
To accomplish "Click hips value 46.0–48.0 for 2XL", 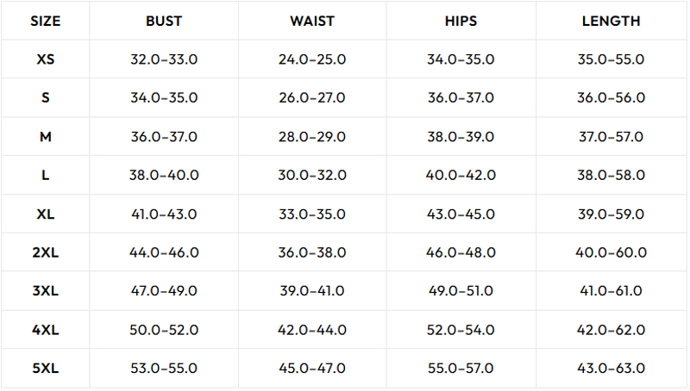I will (x=461, y=252).
